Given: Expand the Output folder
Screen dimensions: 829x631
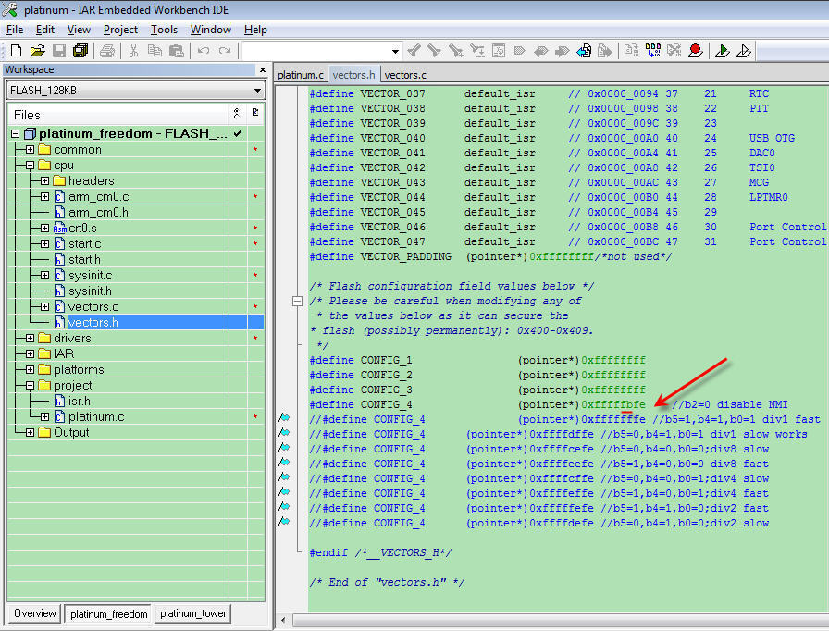Looking at the screenshot, I should 31,432.
